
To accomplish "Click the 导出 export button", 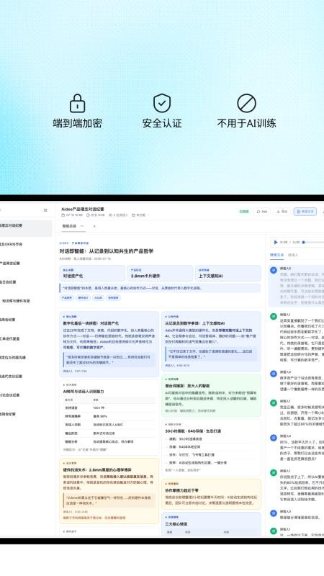I will [282, 212].
